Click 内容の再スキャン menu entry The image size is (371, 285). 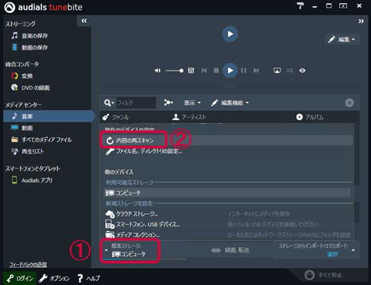(x=226, y=140)
